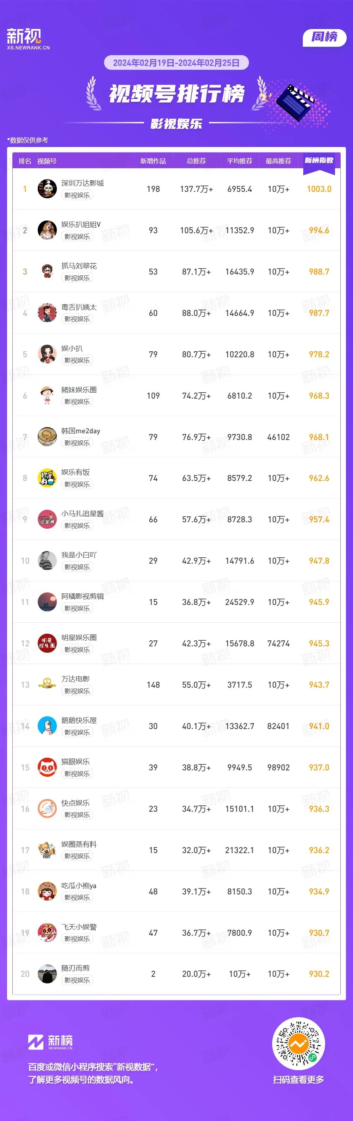Click the 新榜 logo at the bottom
Screen dimensions: 353x1121
point(50,1042)
